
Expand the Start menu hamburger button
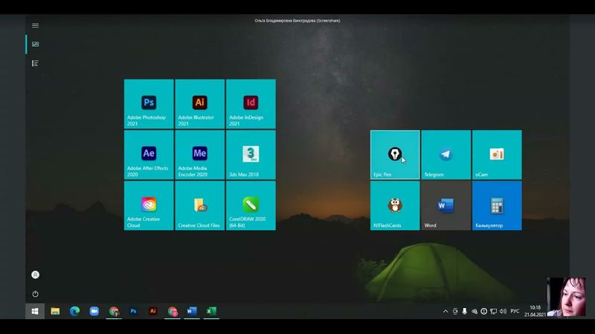pyautogui.click(x=35, y=25)
